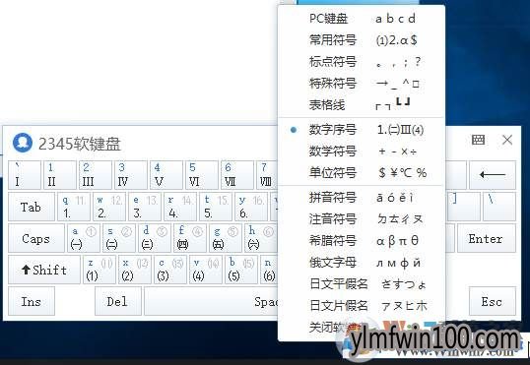Click the f key showing ㈣
The image size is (530, 365).
click(190, 238)
